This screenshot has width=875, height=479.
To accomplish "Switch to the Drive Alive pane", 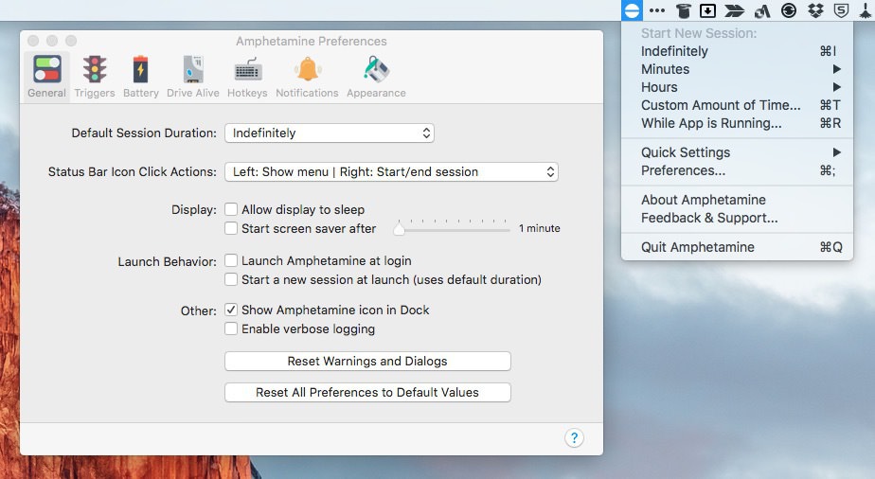I will [x=192, y=77].
